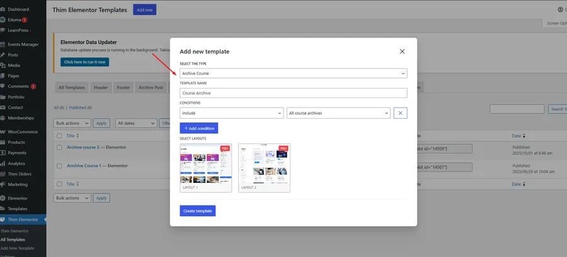Open the All course archives dropdown

pyautogui.click(x=338, y=113)
